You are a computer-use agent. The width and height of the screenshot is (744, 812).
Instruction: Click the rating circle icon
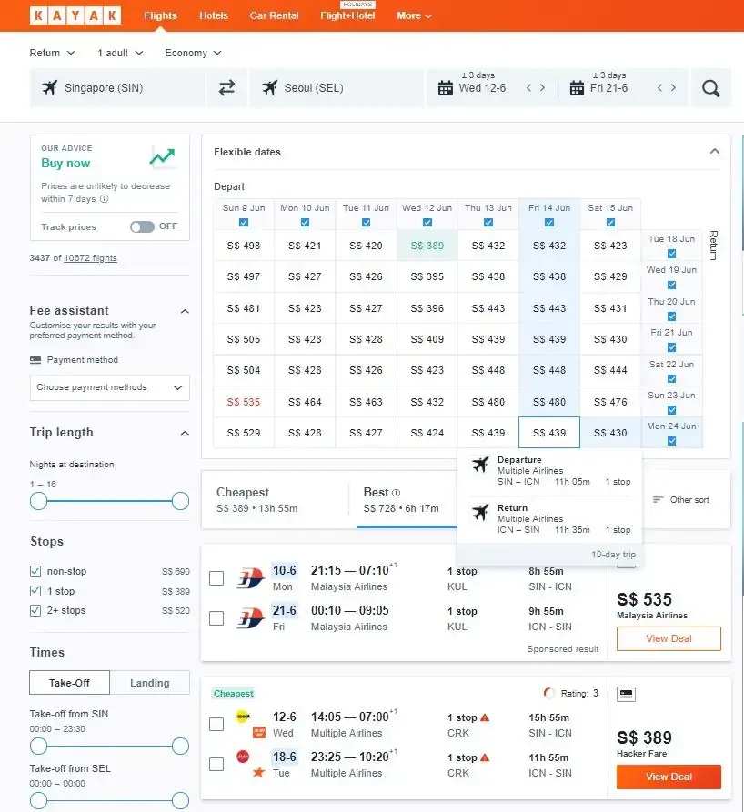[x=548, y=693]
